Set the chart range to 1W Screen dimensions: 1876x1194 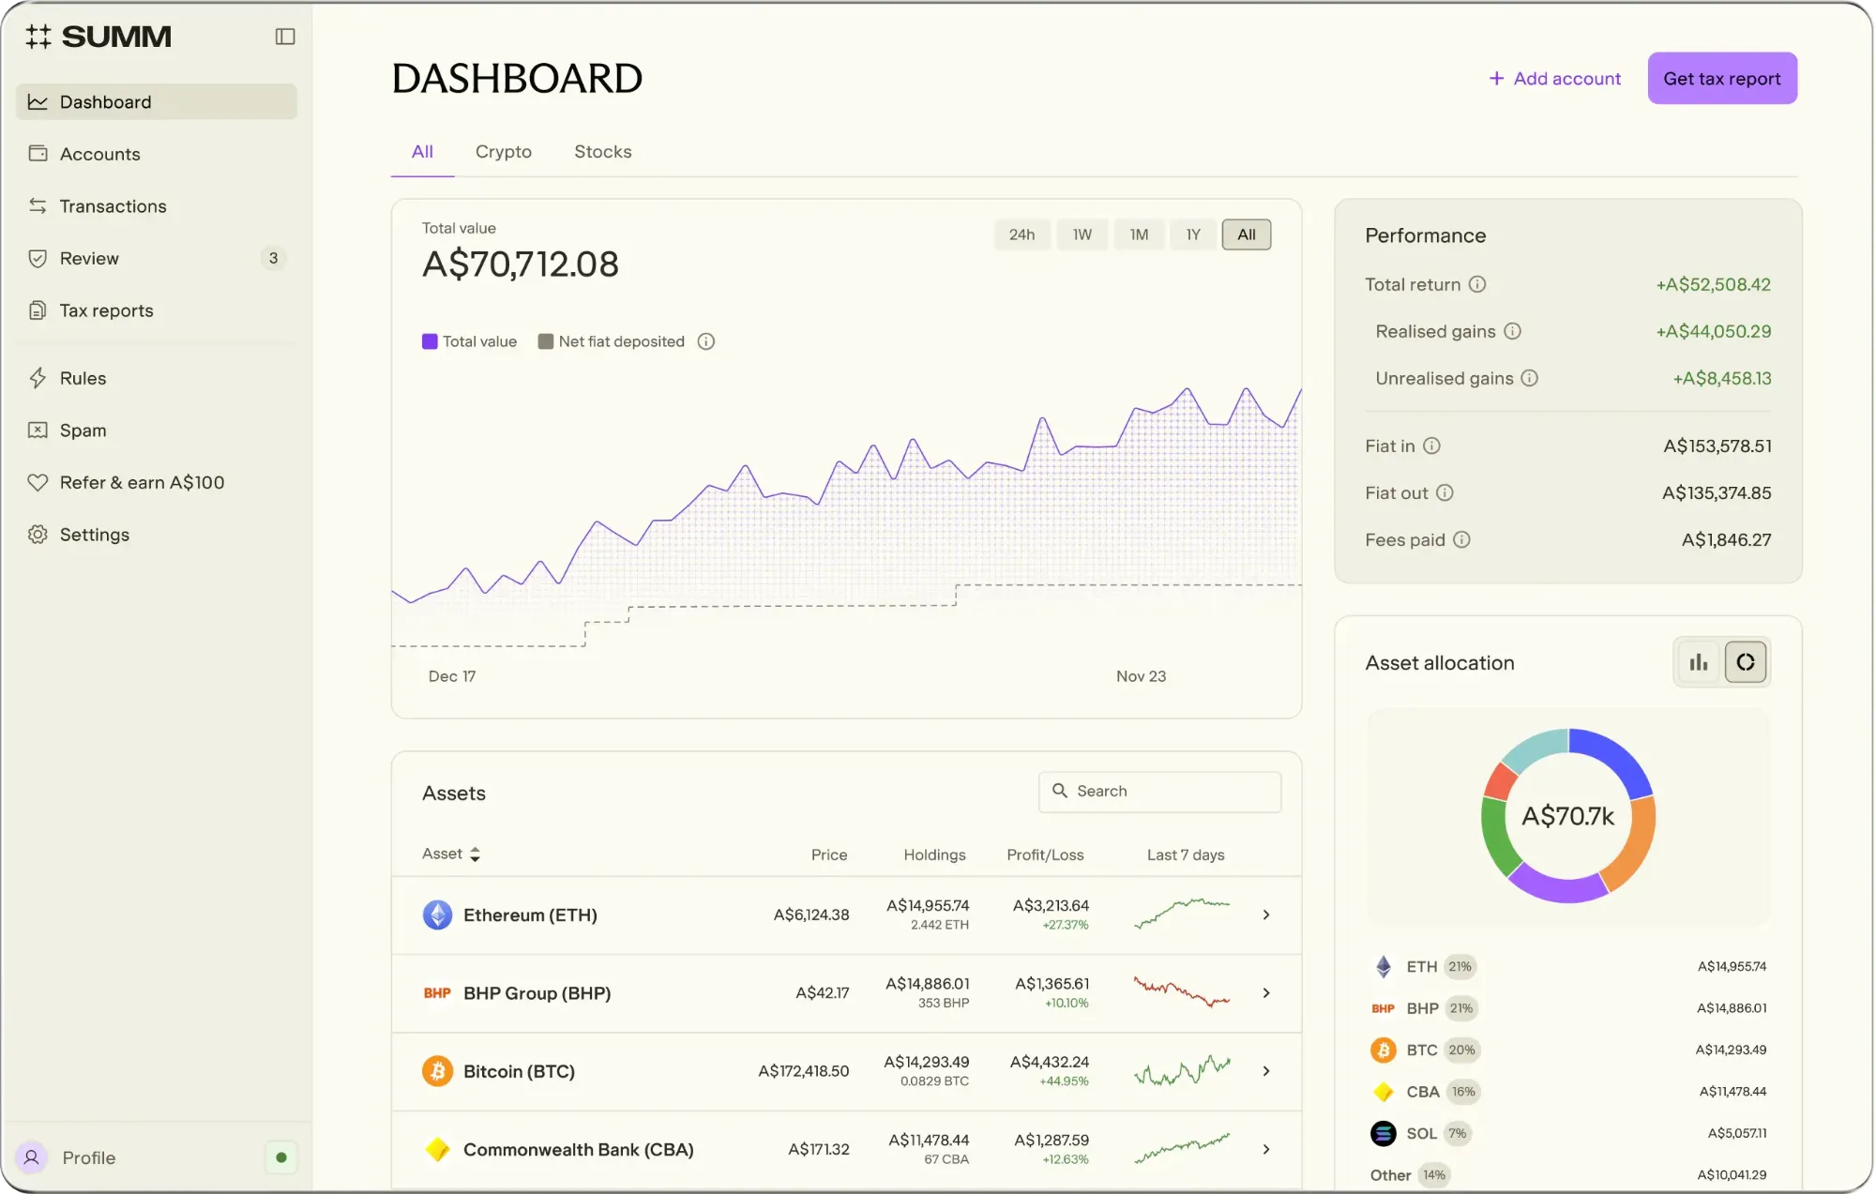pos(1082,234)
